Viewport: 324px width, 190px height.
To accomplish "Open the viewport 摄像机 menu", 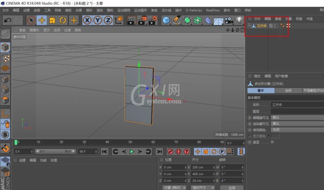I will [34, 30].
